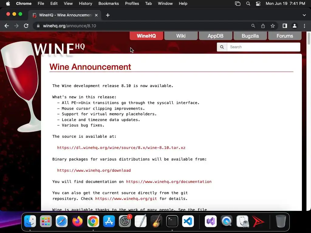Open the blue Q app in the Dock
The height and width of the screenshot is (233, 311).
(227, 221)
